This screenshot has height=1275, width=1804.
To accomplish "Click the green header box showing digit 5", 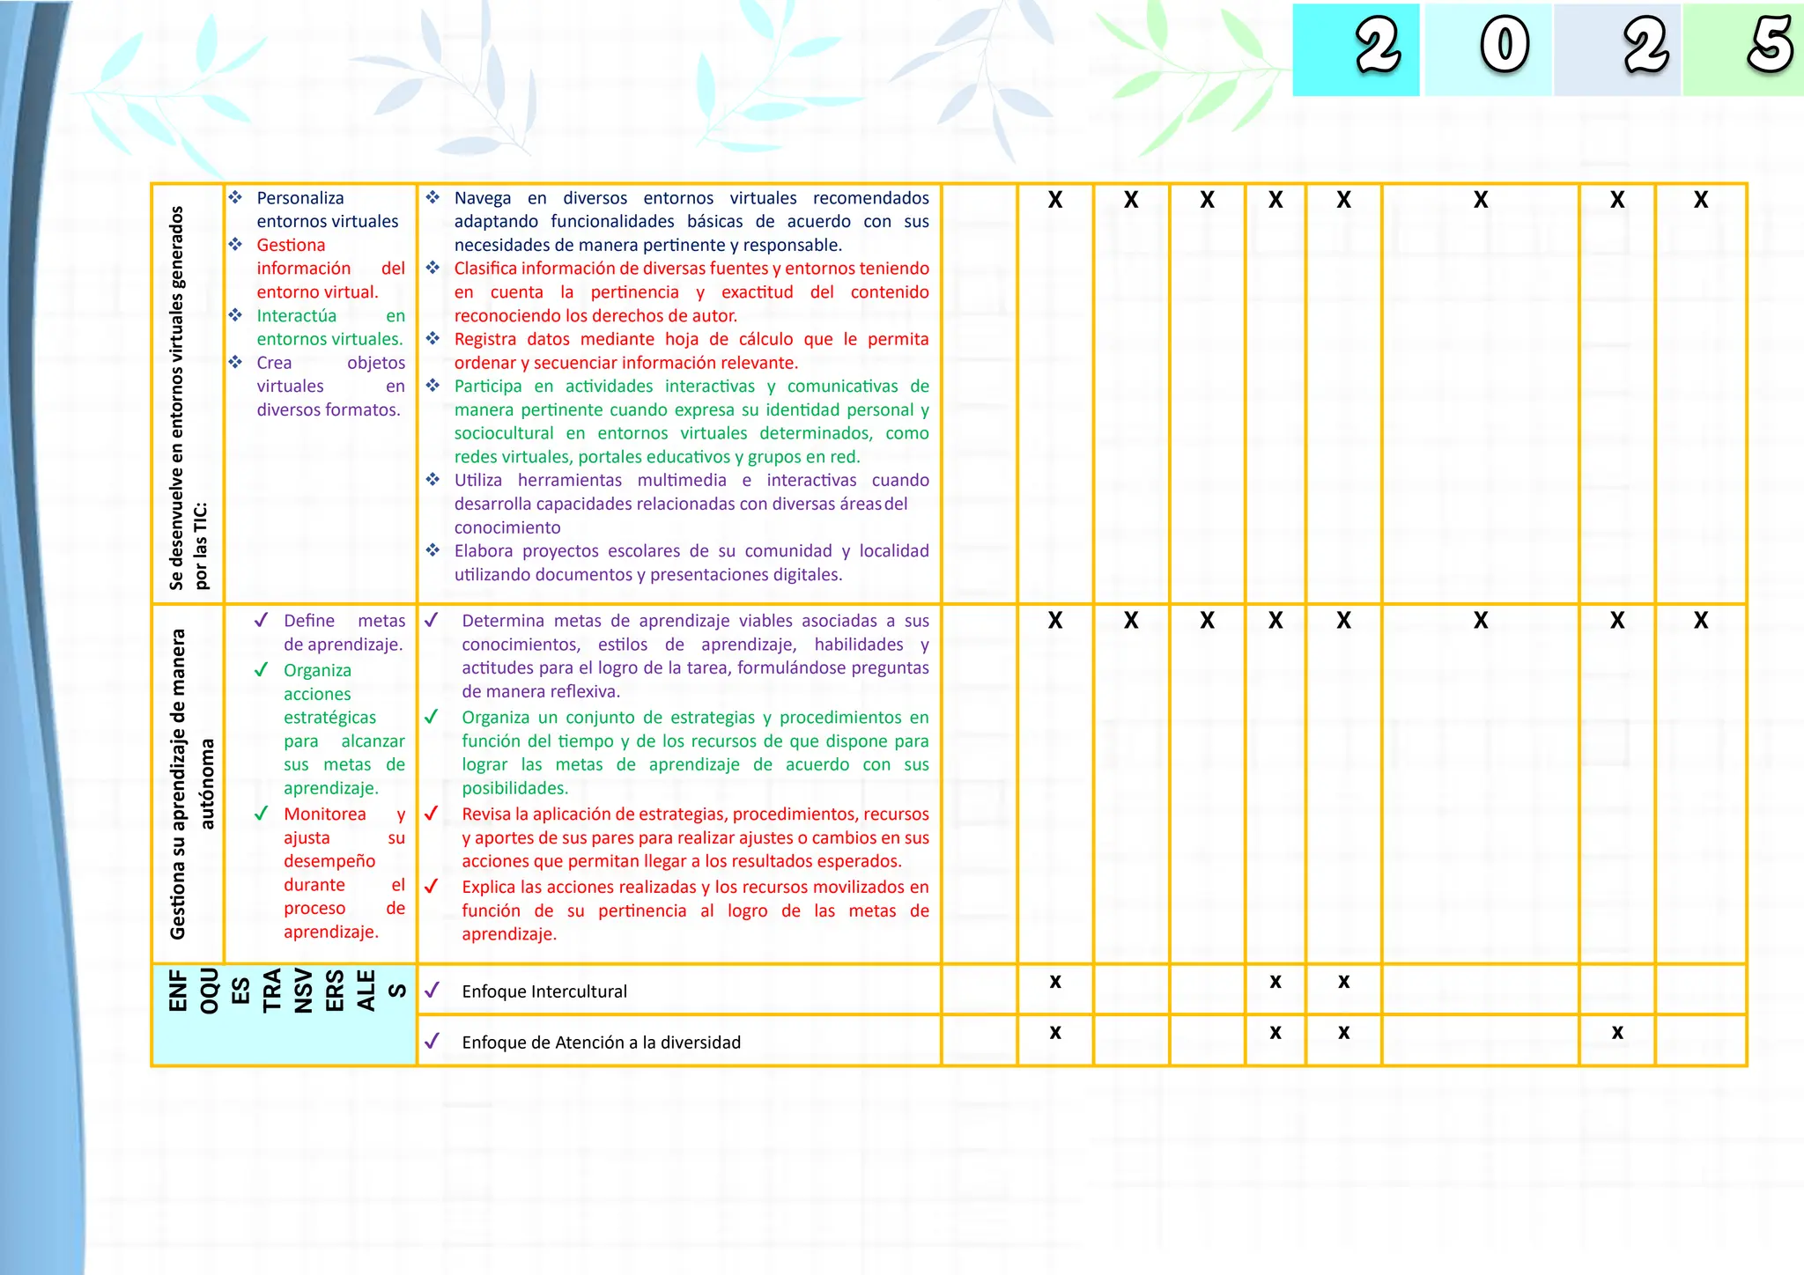I will (1743, 49).
